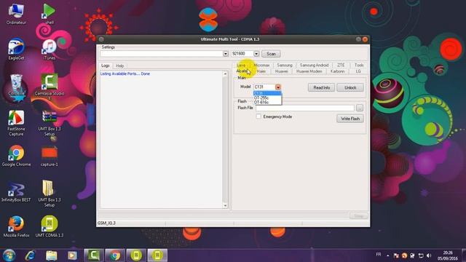Screen dimensions: 466x262
Task: Click the taskbar clock showing 20:26
Action: 448,255
